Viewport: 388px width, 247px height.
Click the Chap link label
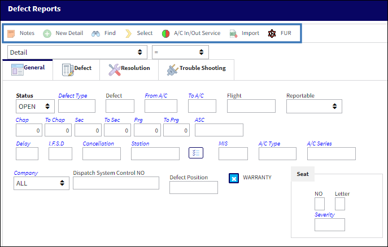click(x=22, y=120)
